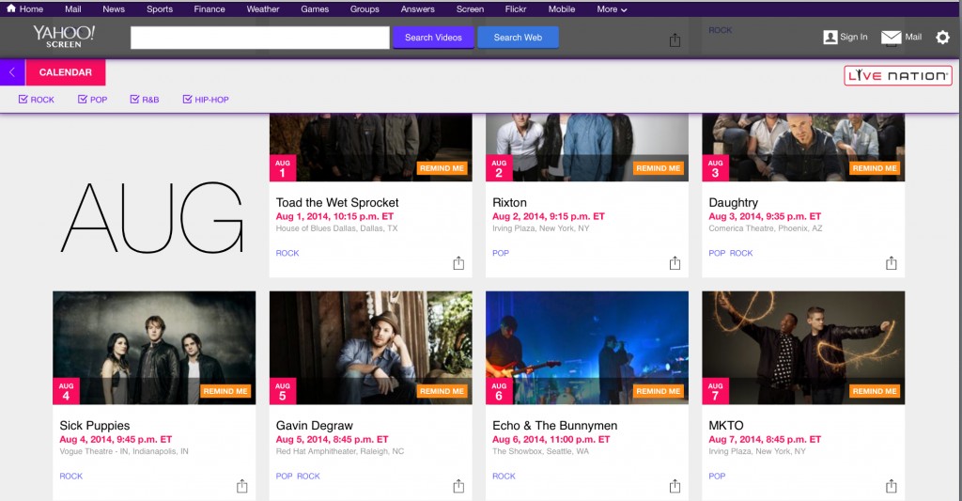The image size is (962, 501).
Task: Open Sick Puppies band photo thumbnail
Action: (154, 348)
